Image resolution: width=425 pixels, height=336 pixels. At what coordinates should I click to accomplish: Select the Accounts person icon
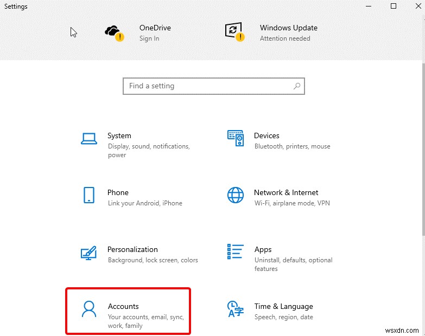89,309
